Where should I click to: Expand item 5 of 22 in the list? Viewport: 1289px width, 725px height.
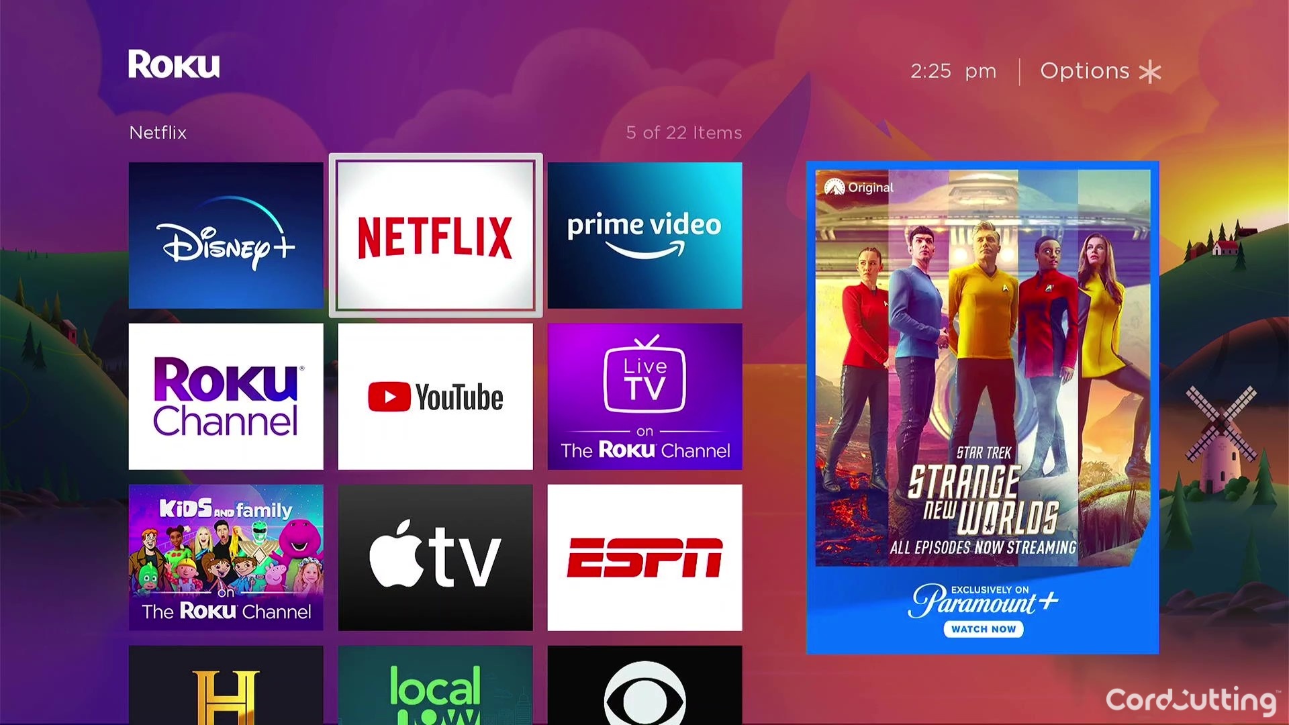pyautogui.click(x=434, y=234)
